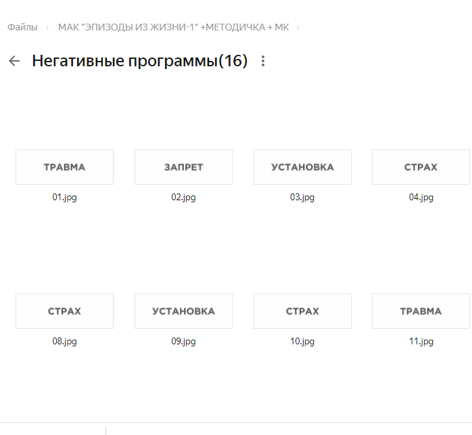Click the back arrow icon

[14, 62]
